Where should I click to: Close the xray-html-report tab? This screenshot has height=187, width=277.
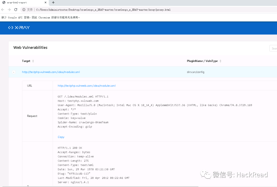click(45, 3)
